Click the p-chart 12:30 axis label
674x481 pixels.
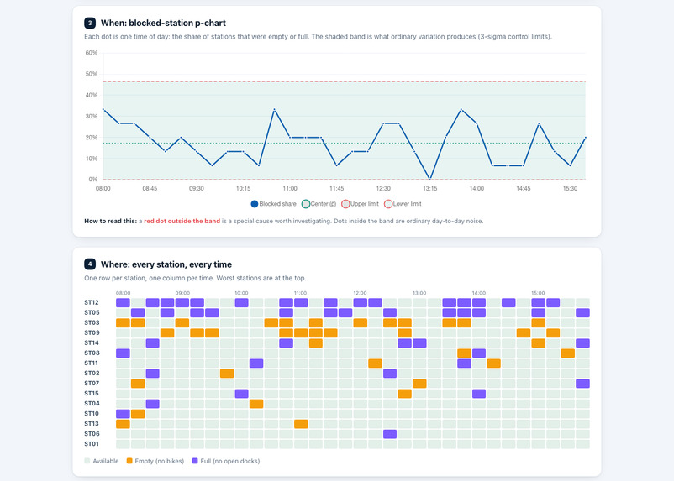[x=383, y=189]
